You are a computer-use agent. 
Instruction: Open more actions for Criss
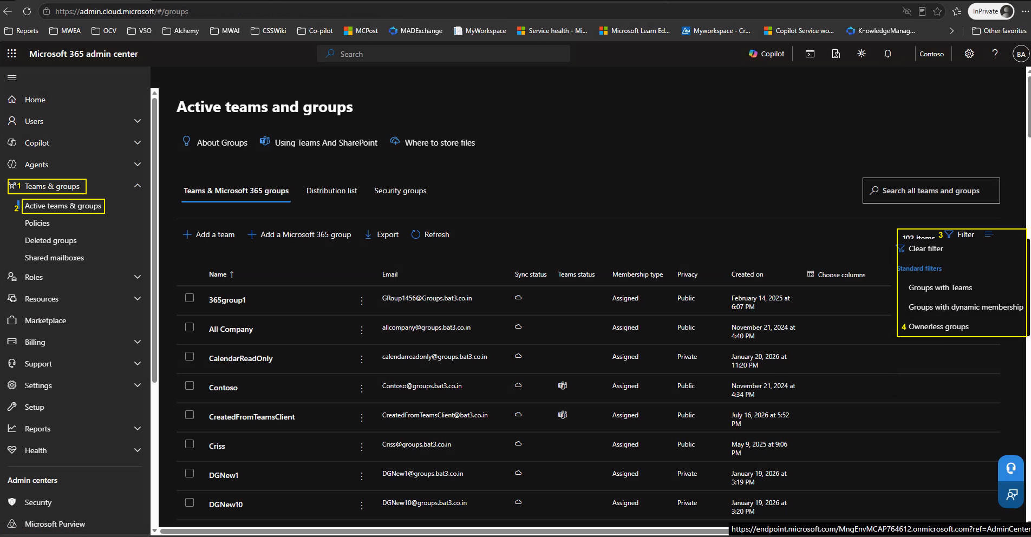[362, 447]
